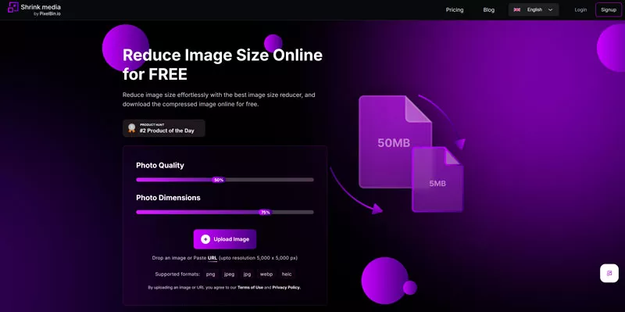Click the floating widget icon at right edge
Viewport: 625px width, 312px height.
(x=609, y=274)
